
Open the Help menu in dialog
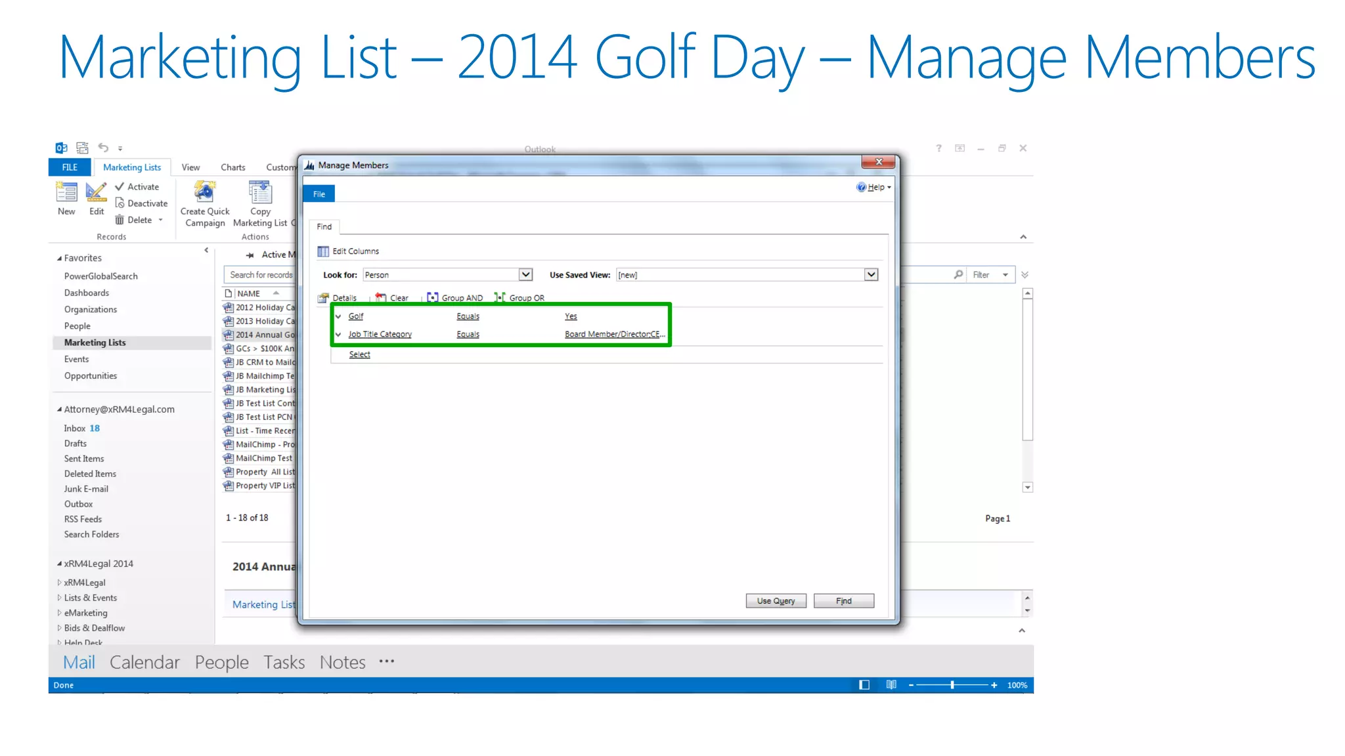point(874,187)
